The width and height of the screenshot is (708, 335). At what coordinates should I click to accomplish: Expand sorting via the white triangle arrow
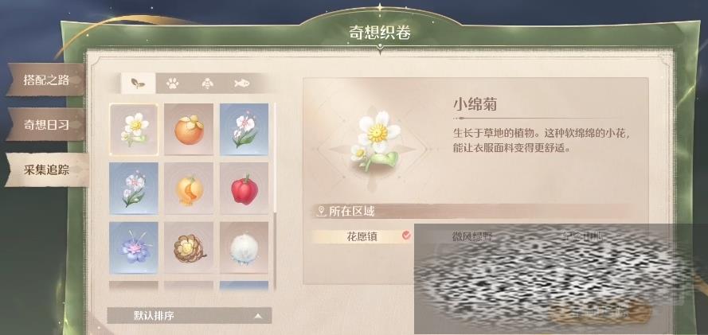[258, 316]
